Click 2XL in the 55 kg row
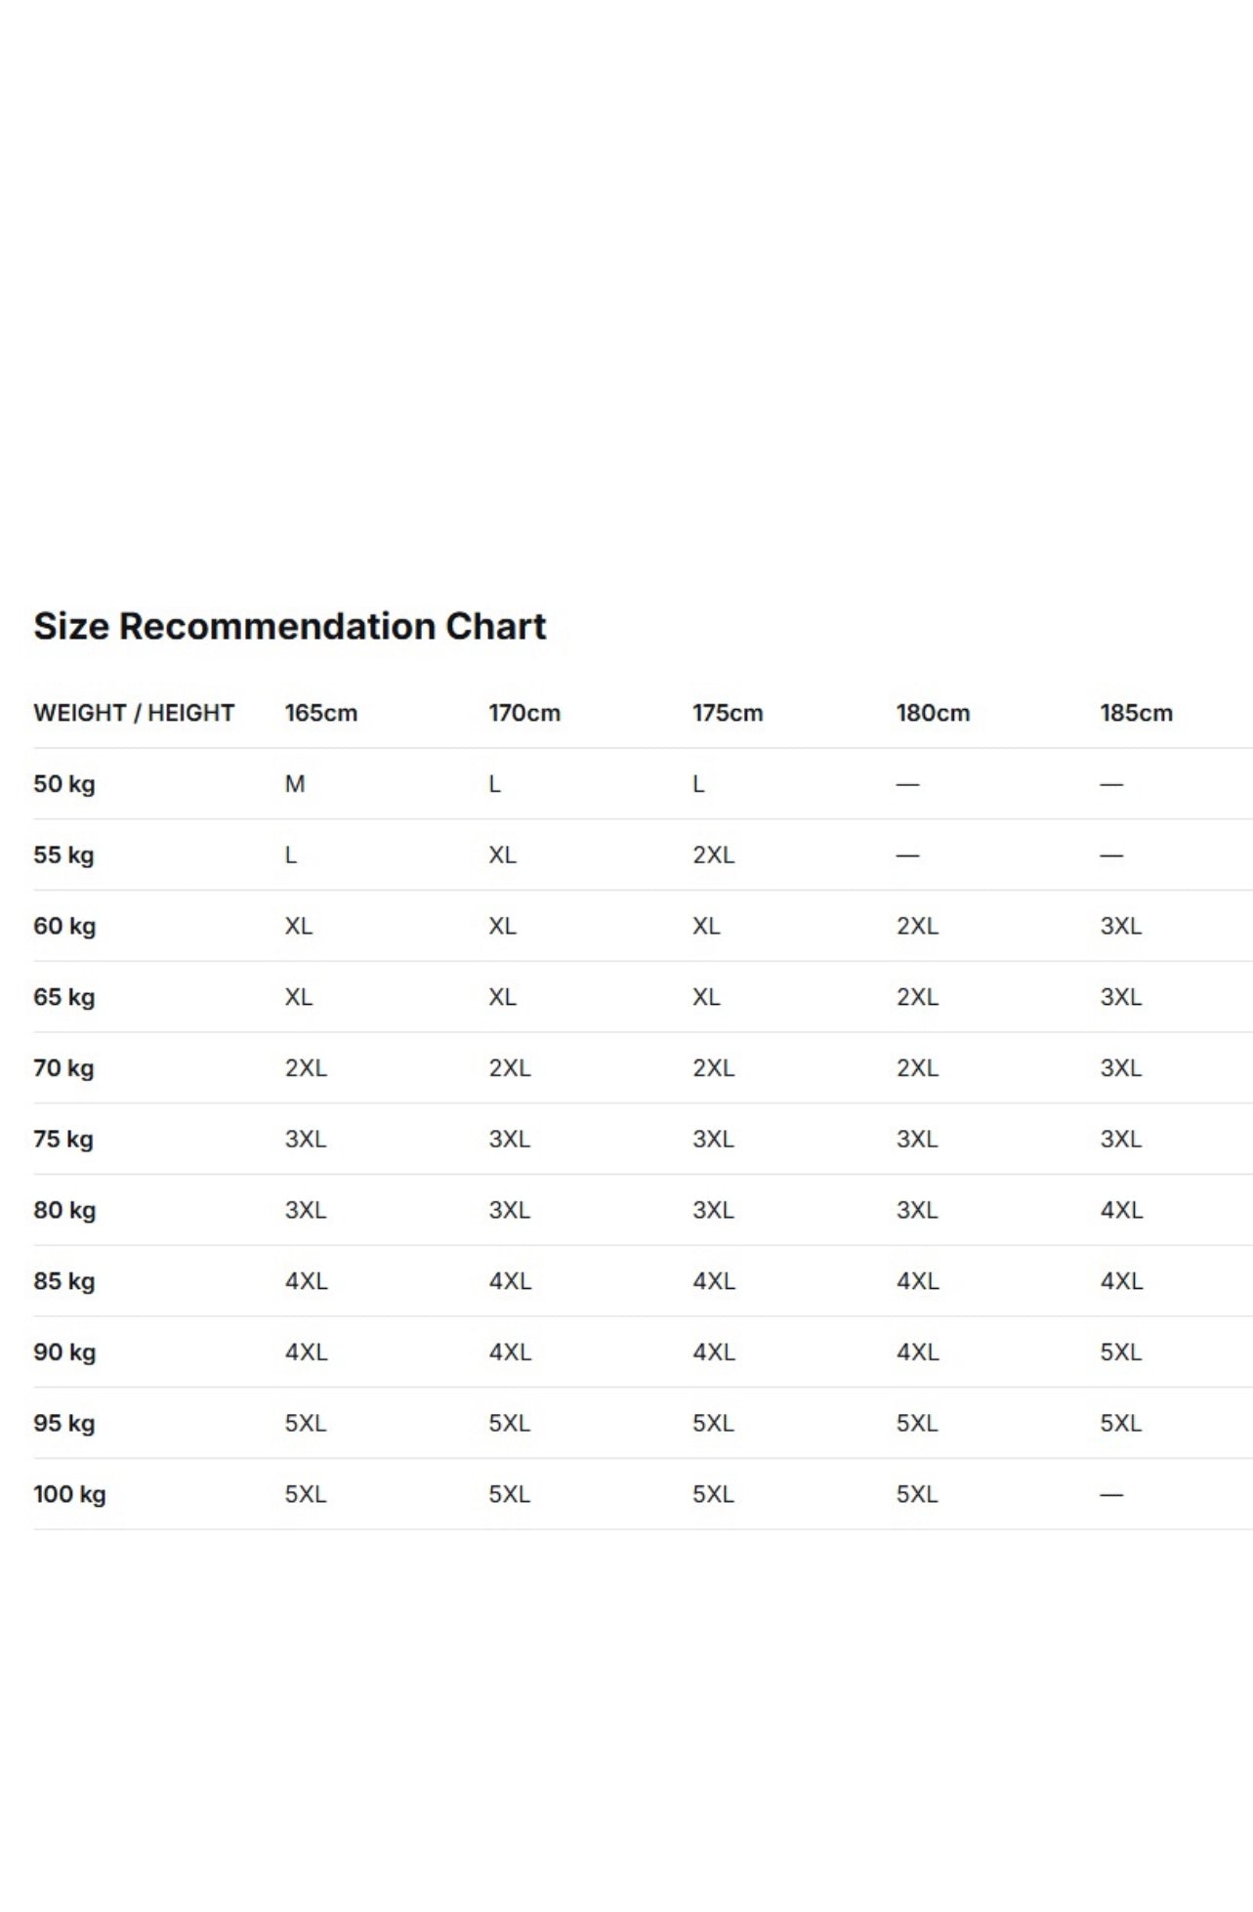Screen dimensions: 1253x1912 [x=714, y=855]
